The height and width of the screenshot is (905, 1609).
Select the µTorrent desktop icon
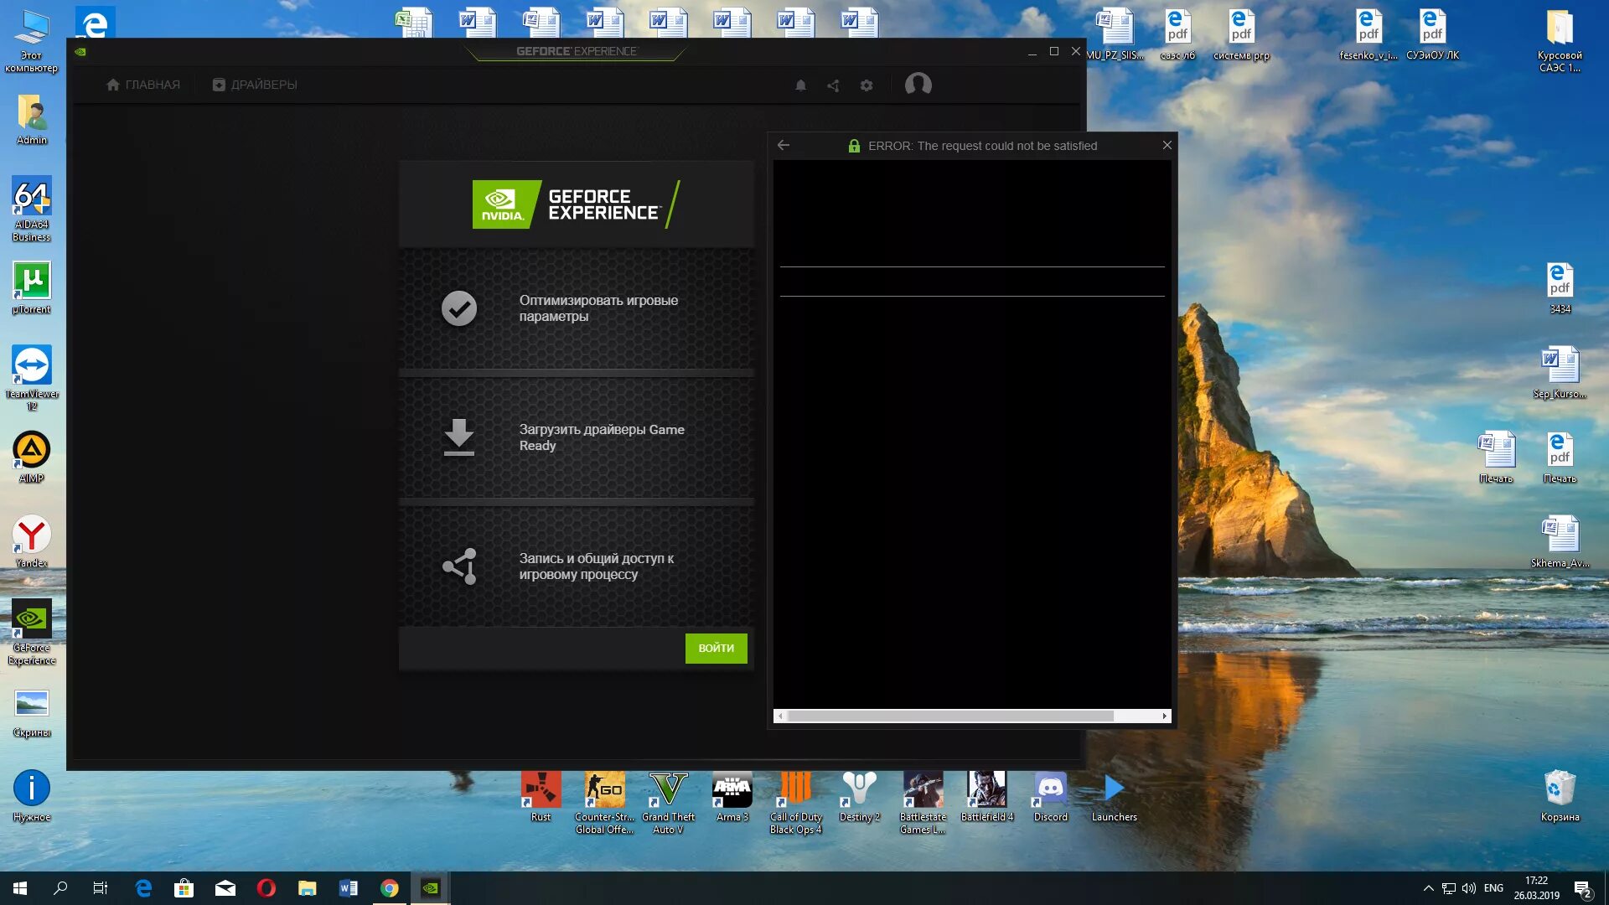(32, 287)
